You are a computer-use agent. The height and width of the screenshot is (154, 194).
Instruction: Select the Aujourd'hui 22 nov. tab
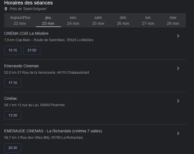click(20, 20)
